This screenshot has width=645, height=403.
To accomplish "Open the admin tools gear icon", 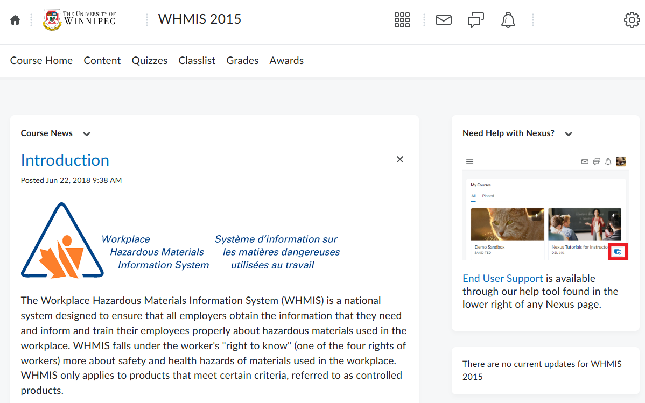I will point(632,20).
